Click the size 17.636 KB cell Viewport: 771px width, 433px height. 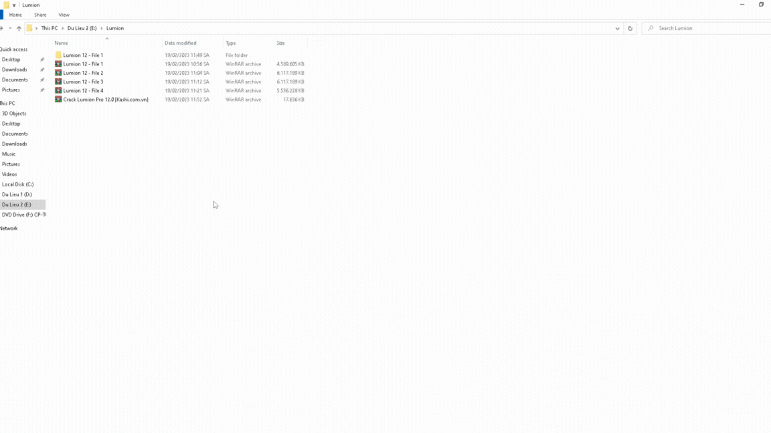point(294,99)
